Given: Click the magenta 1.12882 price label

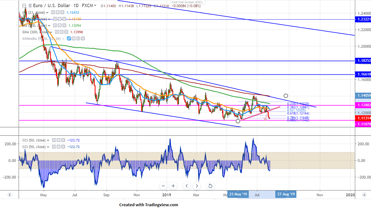Looking at the screenshot, I should coord(363,105).
